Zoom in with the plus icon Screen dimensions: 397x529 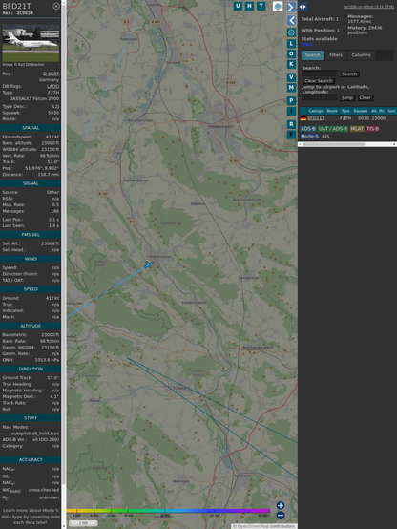281,505
